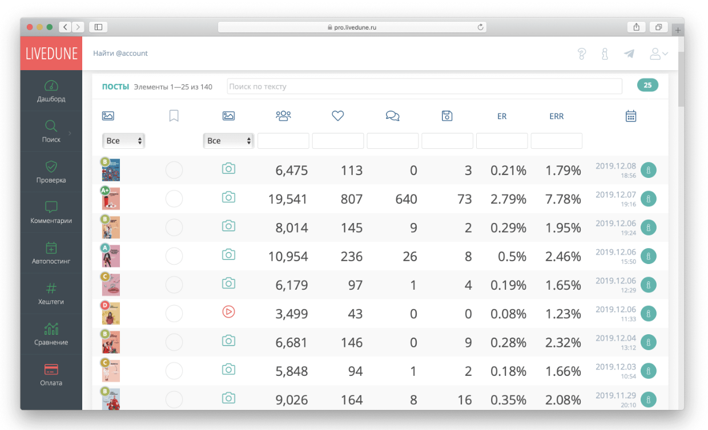This screenshot has height=430, width=708.
Task: Go to Хештеги section
Action: point(51,294)
